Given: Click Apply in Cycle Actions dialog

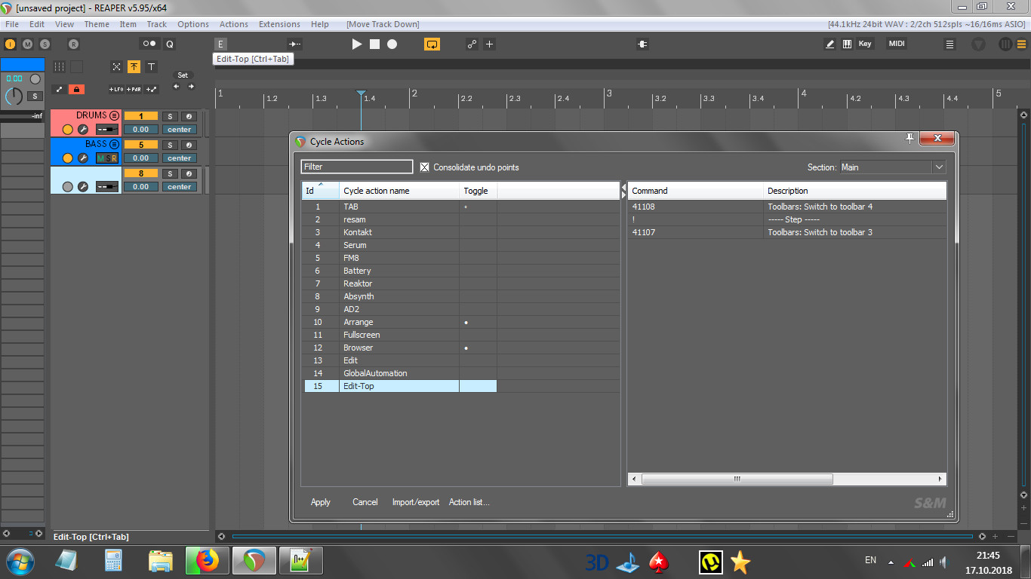Looking at the screenshot, I should point(321,502).
